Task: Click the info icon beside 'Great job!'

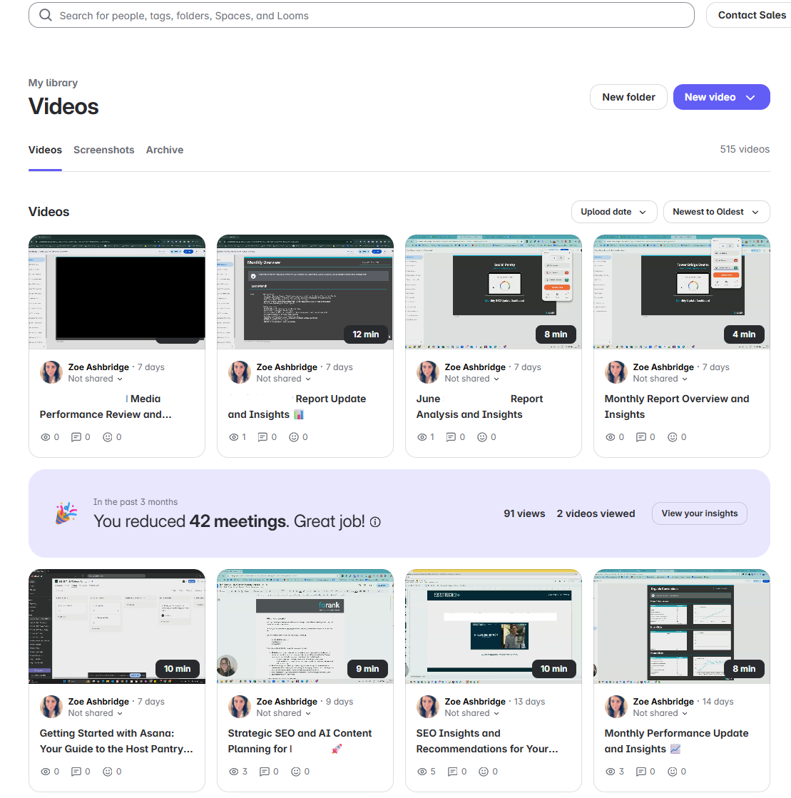Action: pyautogui.click(x=375, y=522)
